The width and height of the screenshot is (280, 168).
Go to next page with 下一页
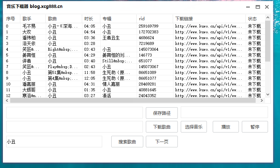(161, 142)
